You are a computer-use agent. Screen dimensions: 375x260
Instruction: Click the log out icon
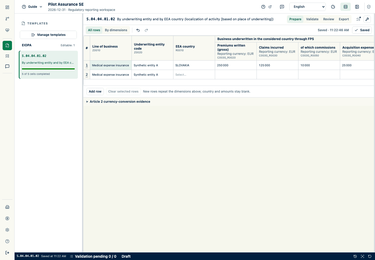point(7,253)
